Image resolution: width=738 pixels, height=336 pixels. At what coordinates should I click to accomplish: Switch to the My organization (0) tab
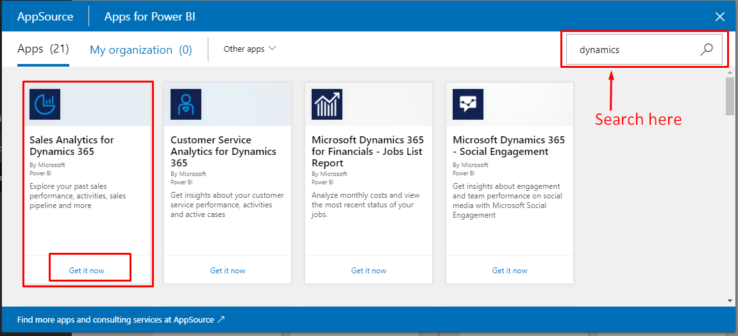coord(140,50)
